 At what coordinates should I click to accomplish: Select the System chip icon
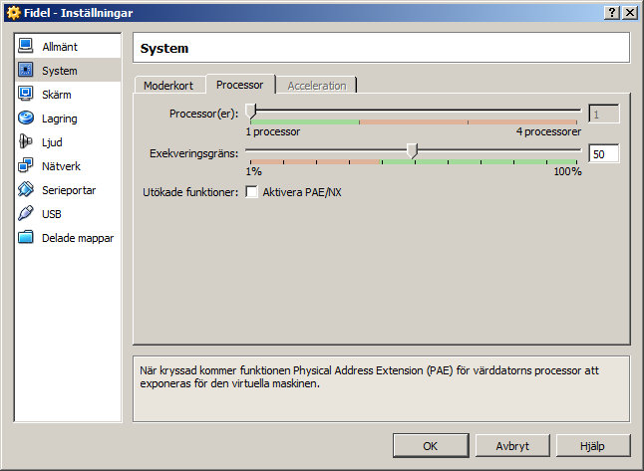pos(26,71)
